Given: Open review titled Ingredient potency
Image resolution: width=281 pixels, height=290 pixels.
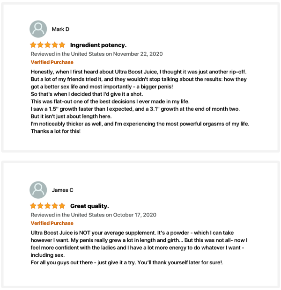Looking at the screenshot, I should (98, 45).
